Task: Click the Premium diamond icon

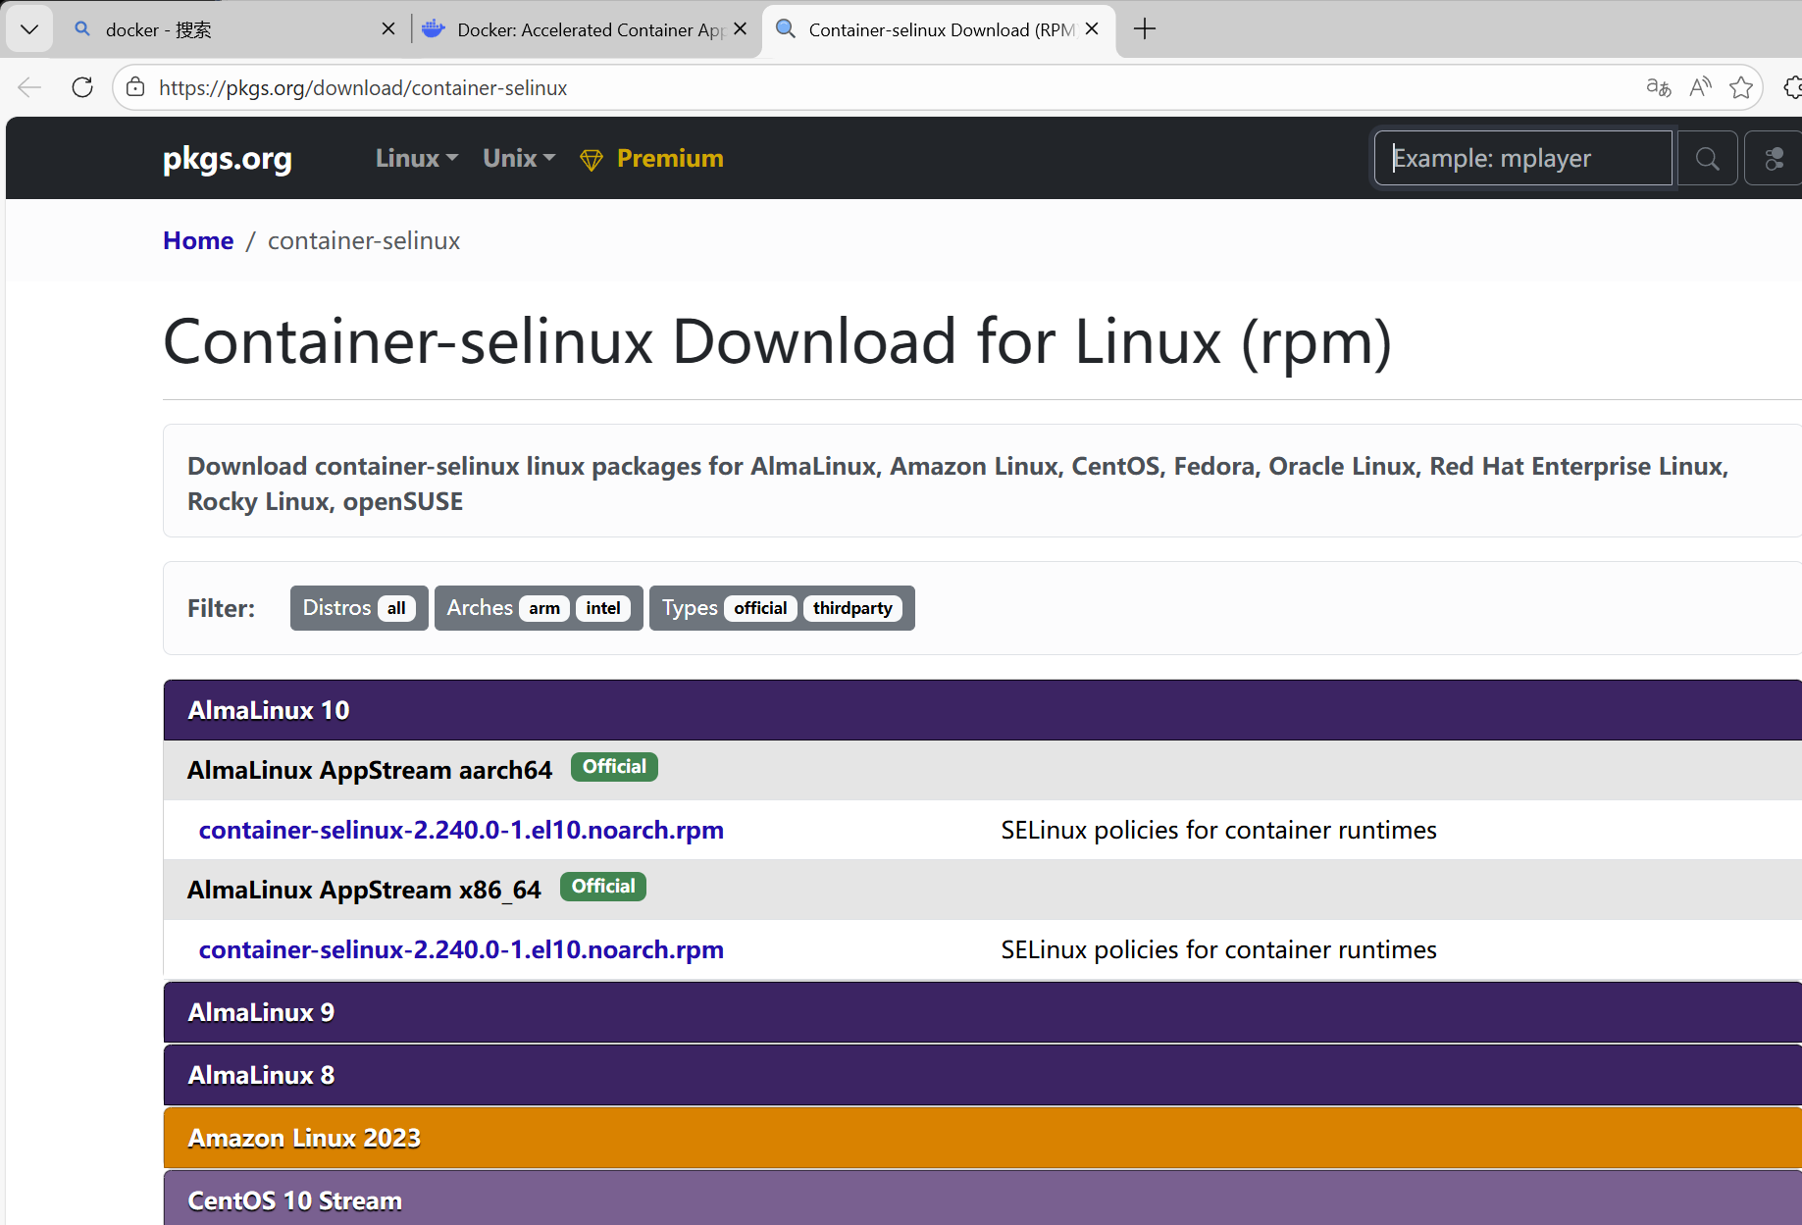Action: 592,160
